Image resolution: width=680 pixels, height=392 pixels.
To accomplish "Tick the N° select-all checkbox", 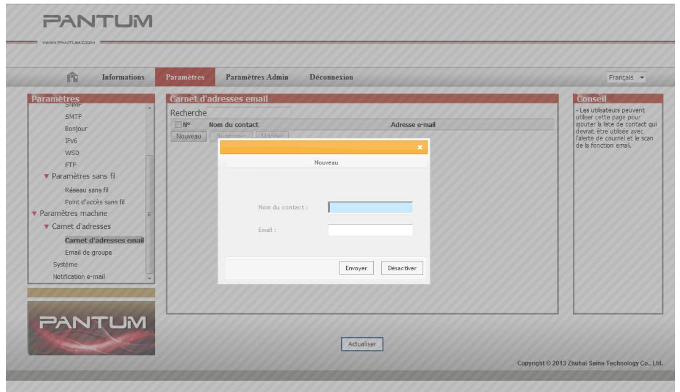I will pyautogui.click(x=177, y=126).
